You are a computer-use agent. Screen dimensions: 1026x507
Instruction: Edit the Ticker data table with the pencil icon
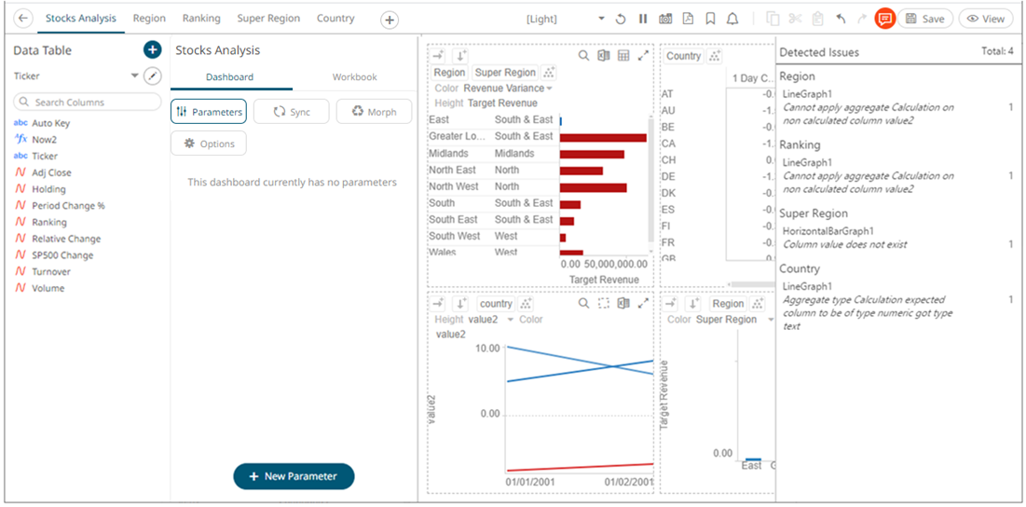[154, 75]
